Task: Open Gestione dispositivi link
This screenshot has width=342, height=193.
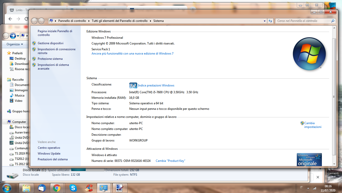Action: pyautogui.click(x=51, y=43)
